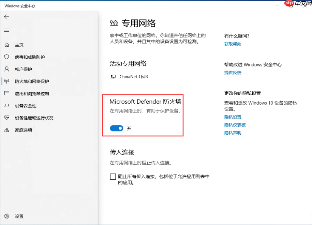Click the 帐户保护 person icon

click(7, 69)
